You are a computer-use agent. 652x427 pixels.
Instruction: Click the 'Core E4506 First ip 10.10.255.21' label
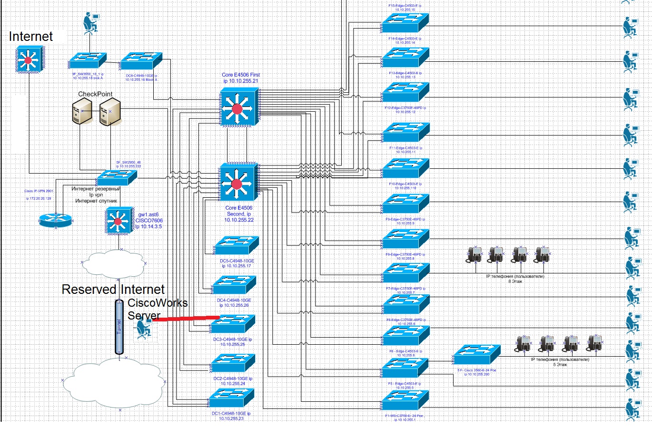pyautogui.click(x=241, y=78)
